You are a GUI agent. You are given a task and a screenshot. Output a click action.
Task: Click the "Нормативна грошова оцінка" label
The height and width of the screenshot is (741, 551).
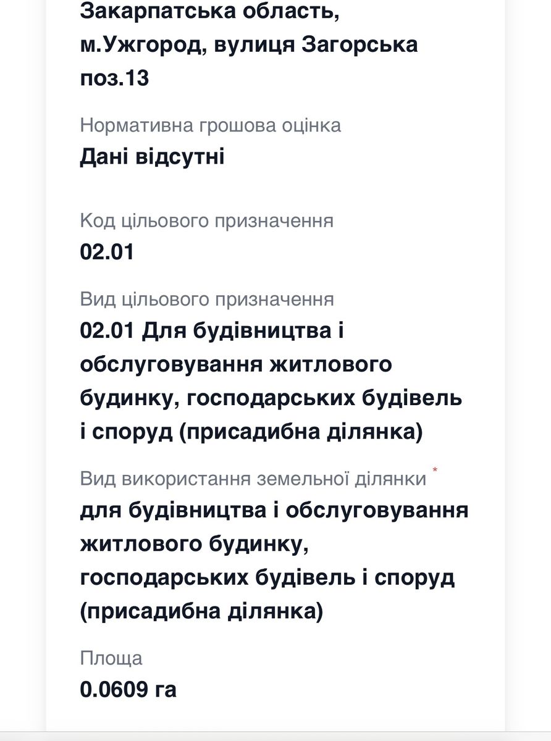211,126
